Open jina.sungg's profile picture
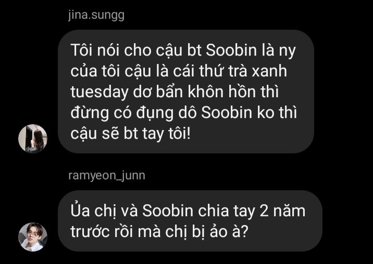Screen dimensions: 373x264 (33, 138)
